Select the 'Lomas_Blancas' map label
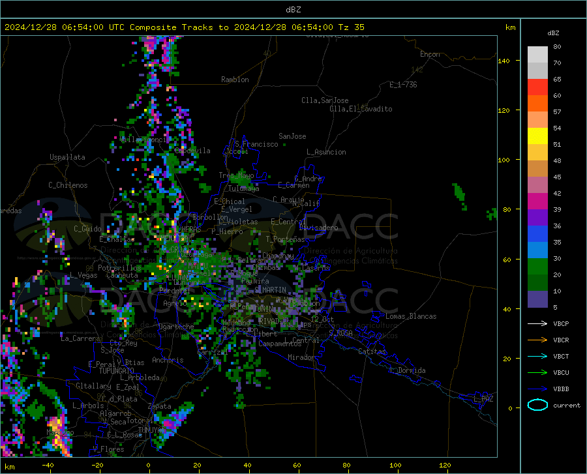587x474 pixels. click(x=411, y=316)
